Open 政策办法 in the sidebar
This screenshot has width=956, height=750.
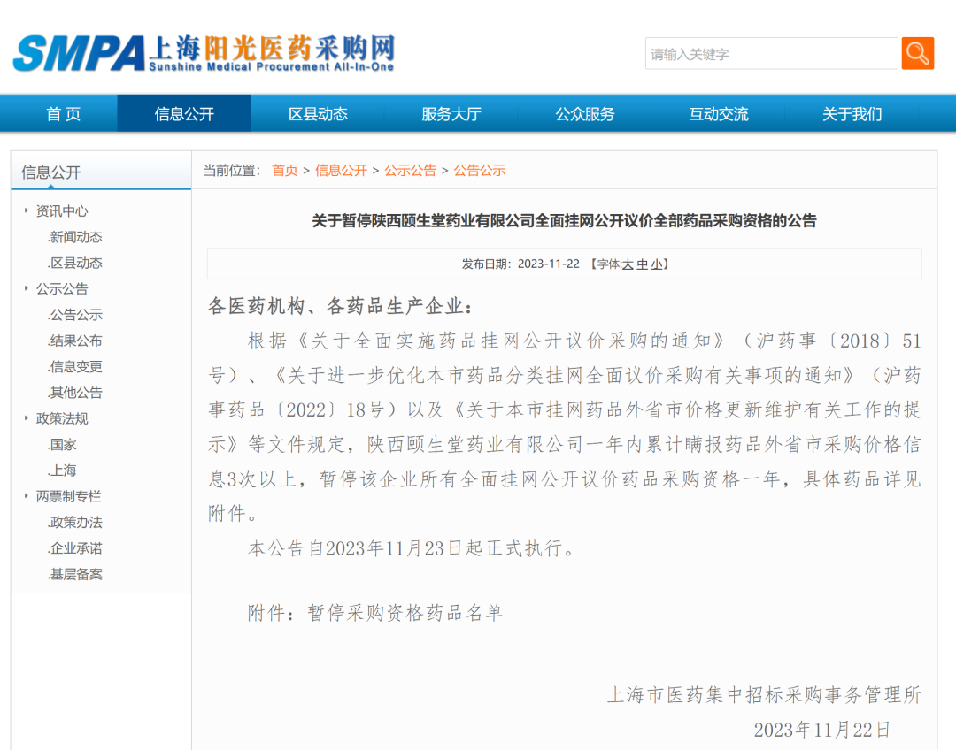[75, 522]
